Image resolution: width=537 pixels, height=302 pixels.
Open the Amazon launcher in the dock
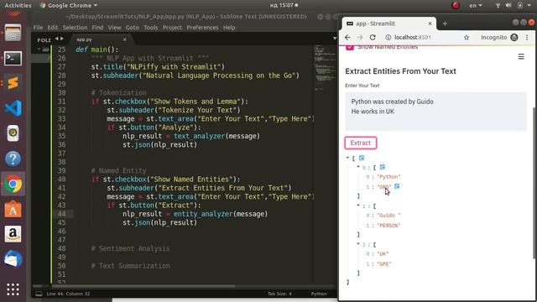point(13,235)
